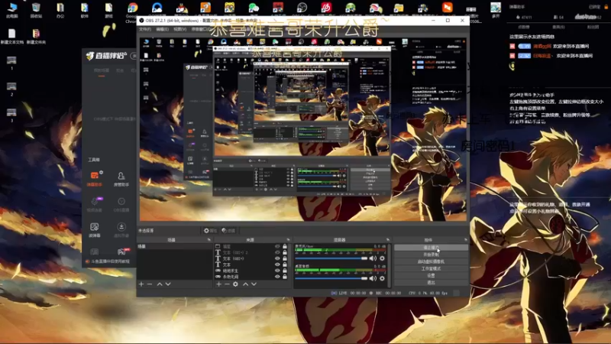Mute 桌面音频 speaker icon

(373, 278)
